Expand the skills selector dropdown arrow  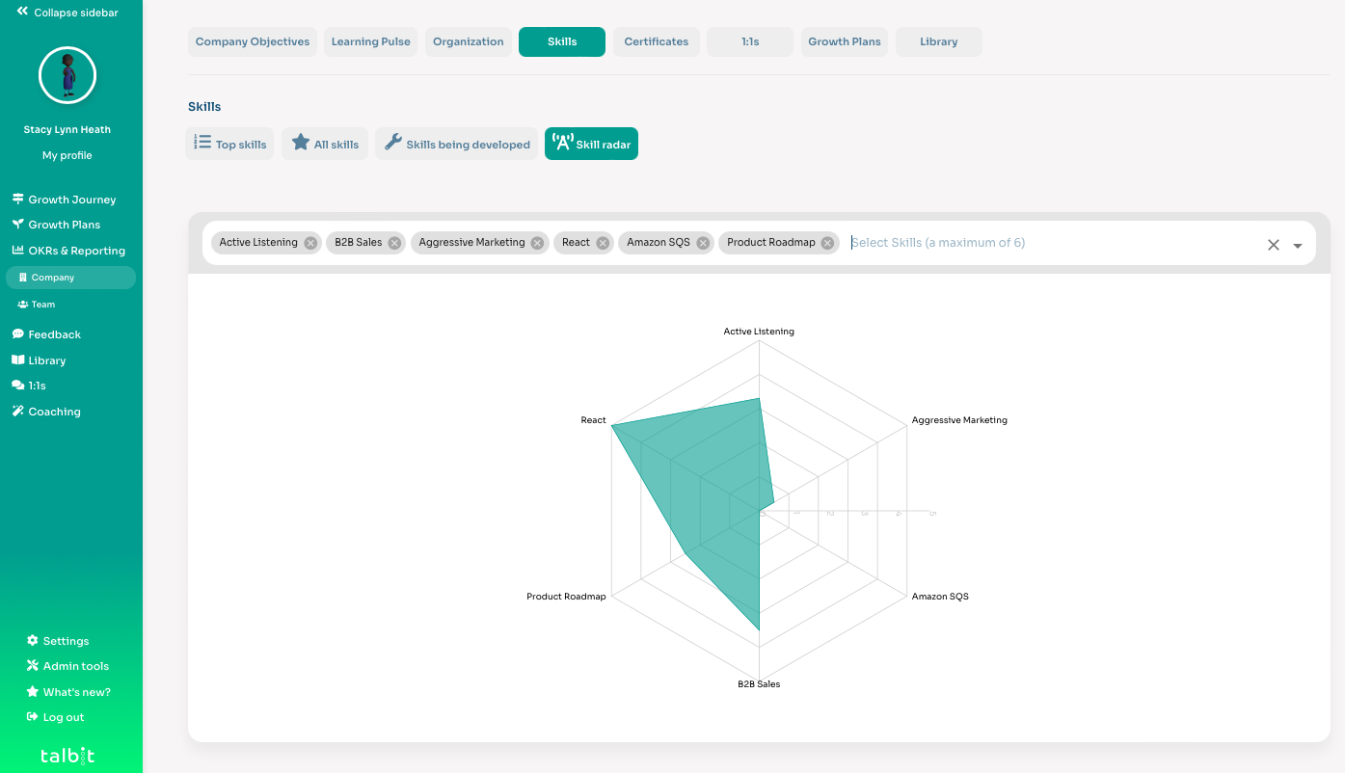[x=1298, y=246]
